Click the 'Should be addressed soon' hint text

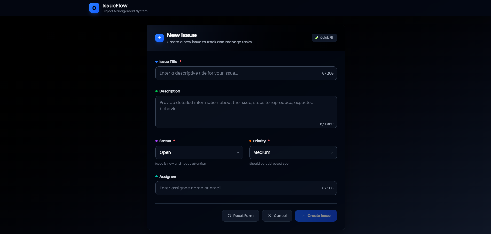click(270, 164)
